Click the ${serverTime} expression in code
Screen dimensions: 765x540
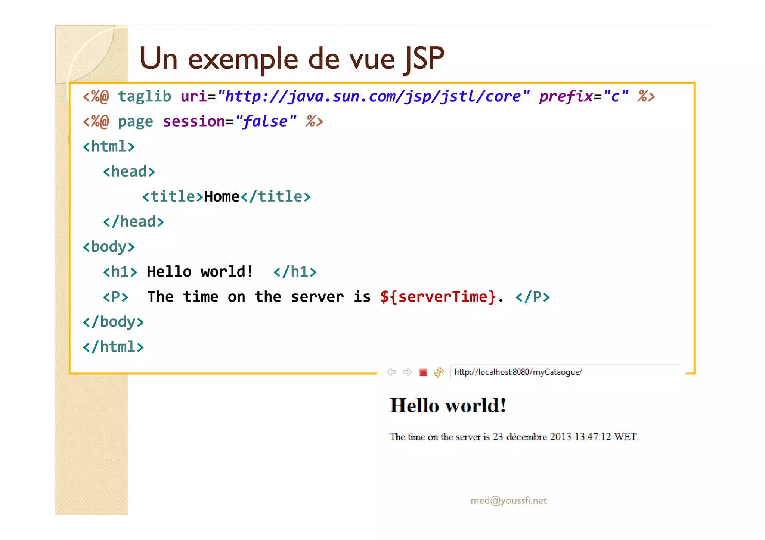click(x=438, y=297)
